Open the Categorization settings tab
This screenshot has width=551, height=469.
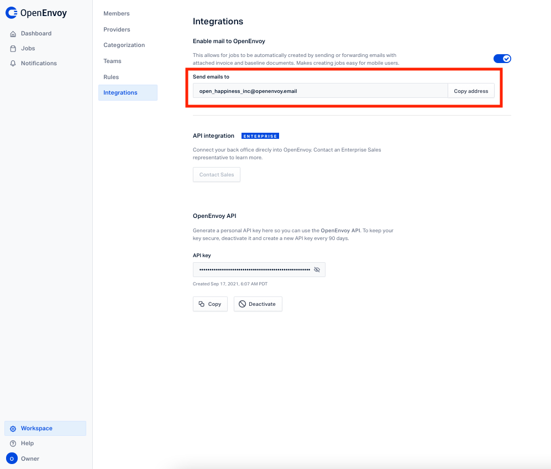pyautogui.click(x=124, y=45)
